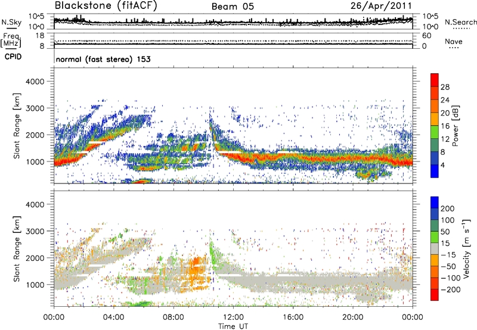Screen dimensions: 477x330
Task: Select the "N.Sky" legend label
Action: point(11,22)
